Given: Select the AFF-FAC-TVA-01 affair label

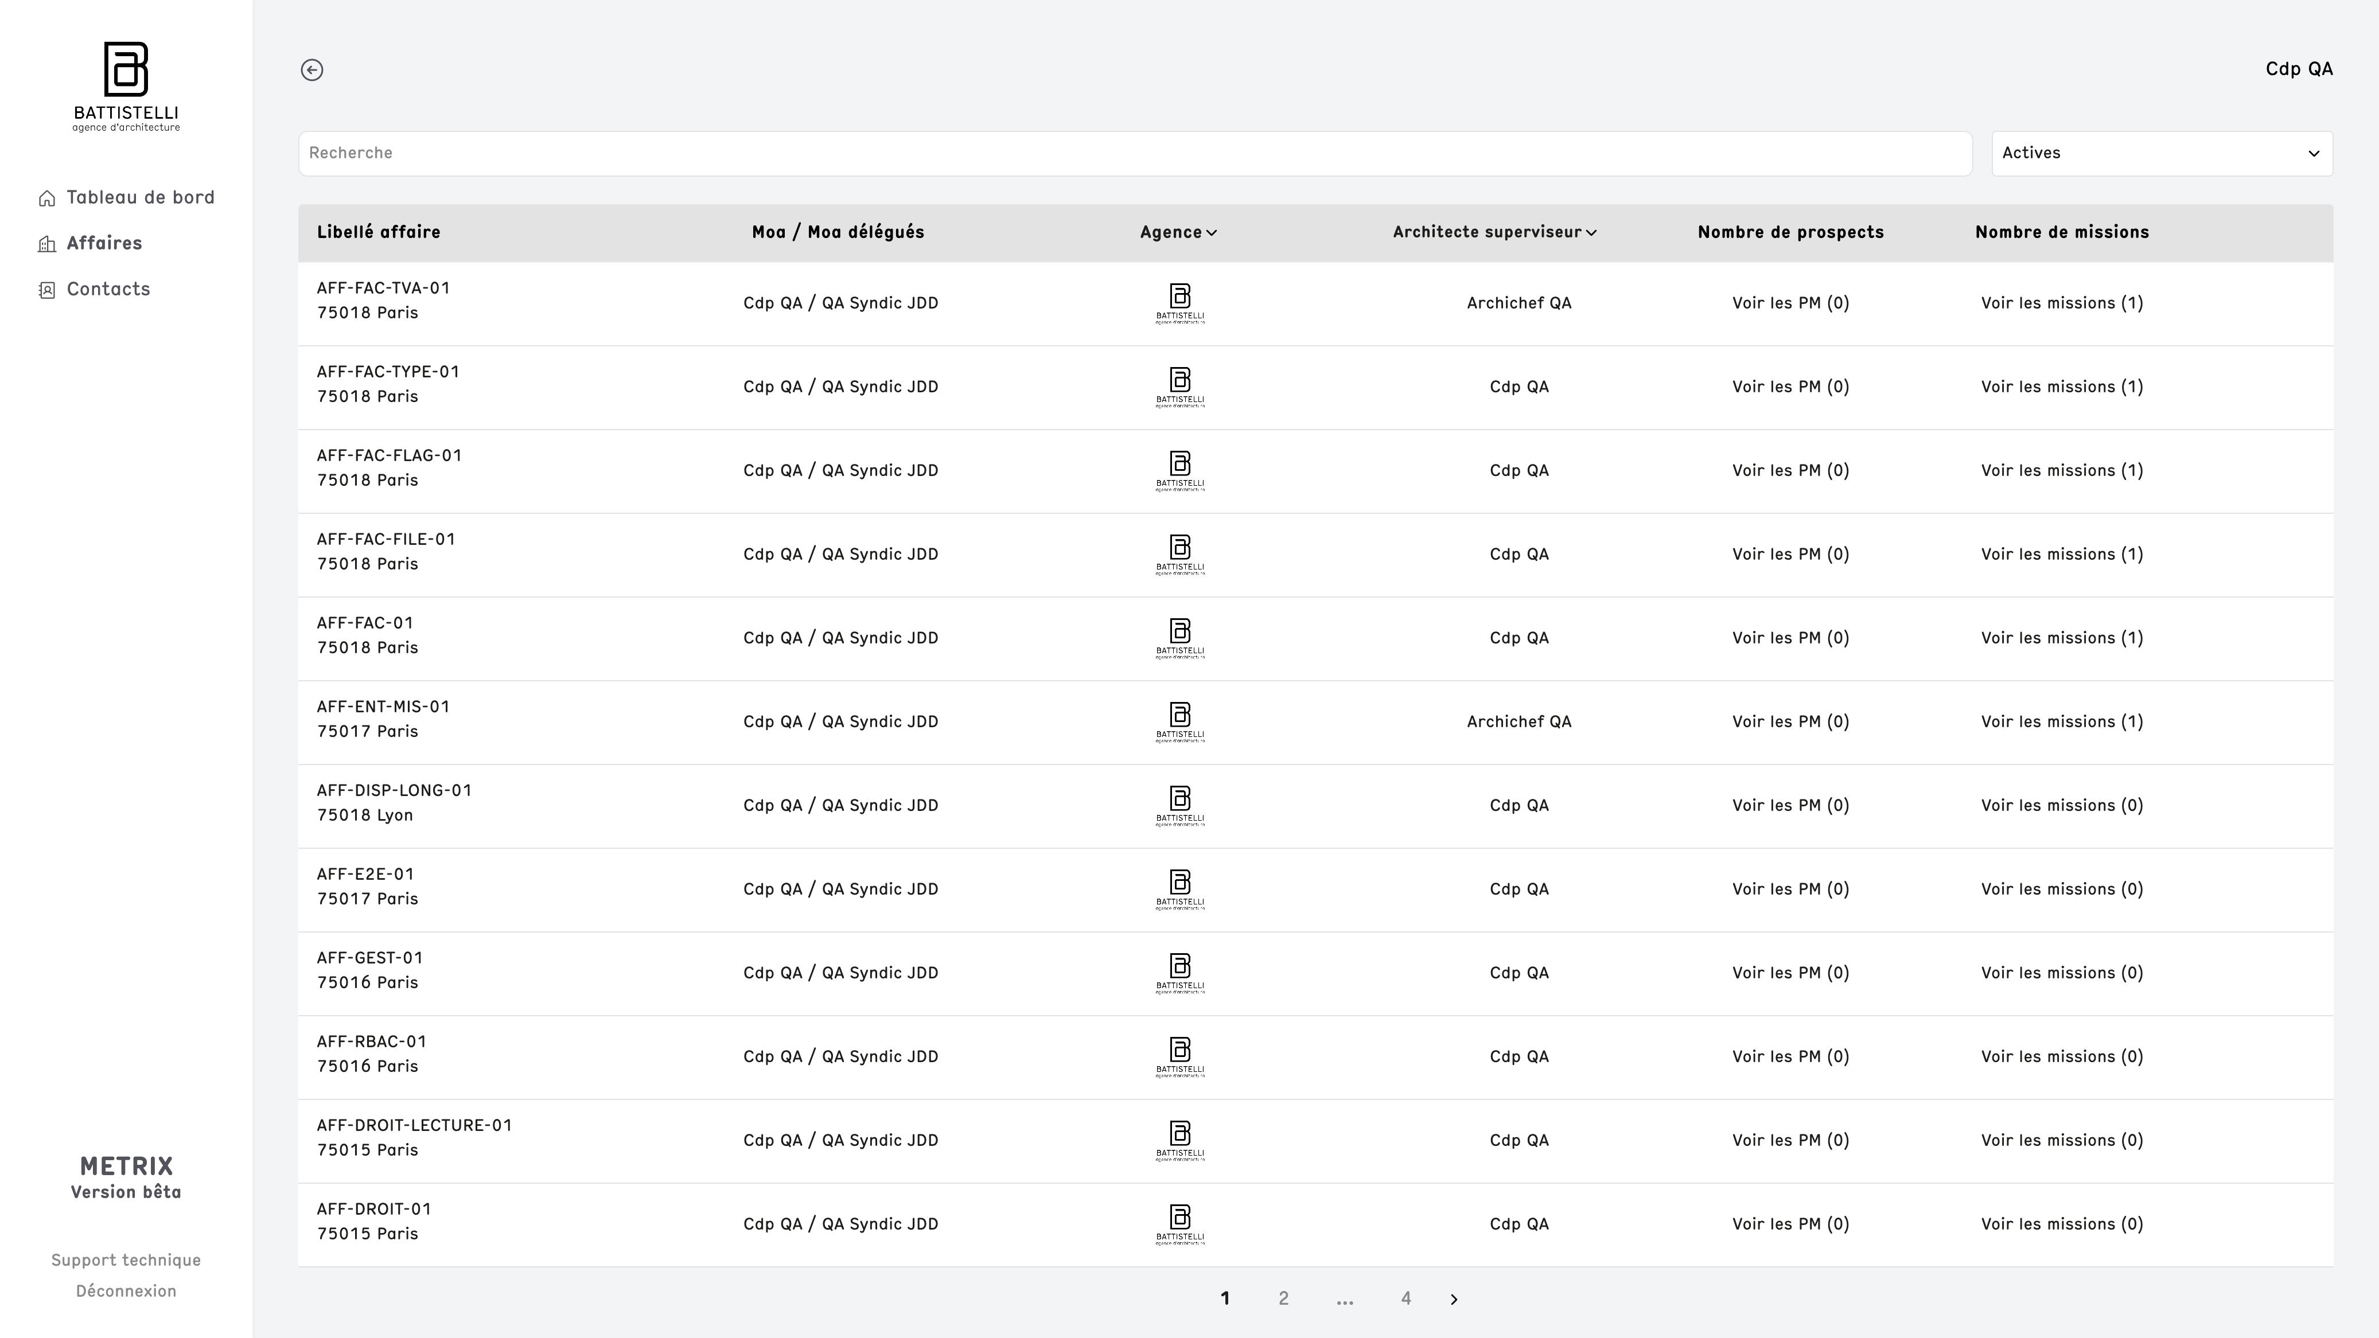Looking at the screenshot, I should pyautogui.click(x=383, y=288).
